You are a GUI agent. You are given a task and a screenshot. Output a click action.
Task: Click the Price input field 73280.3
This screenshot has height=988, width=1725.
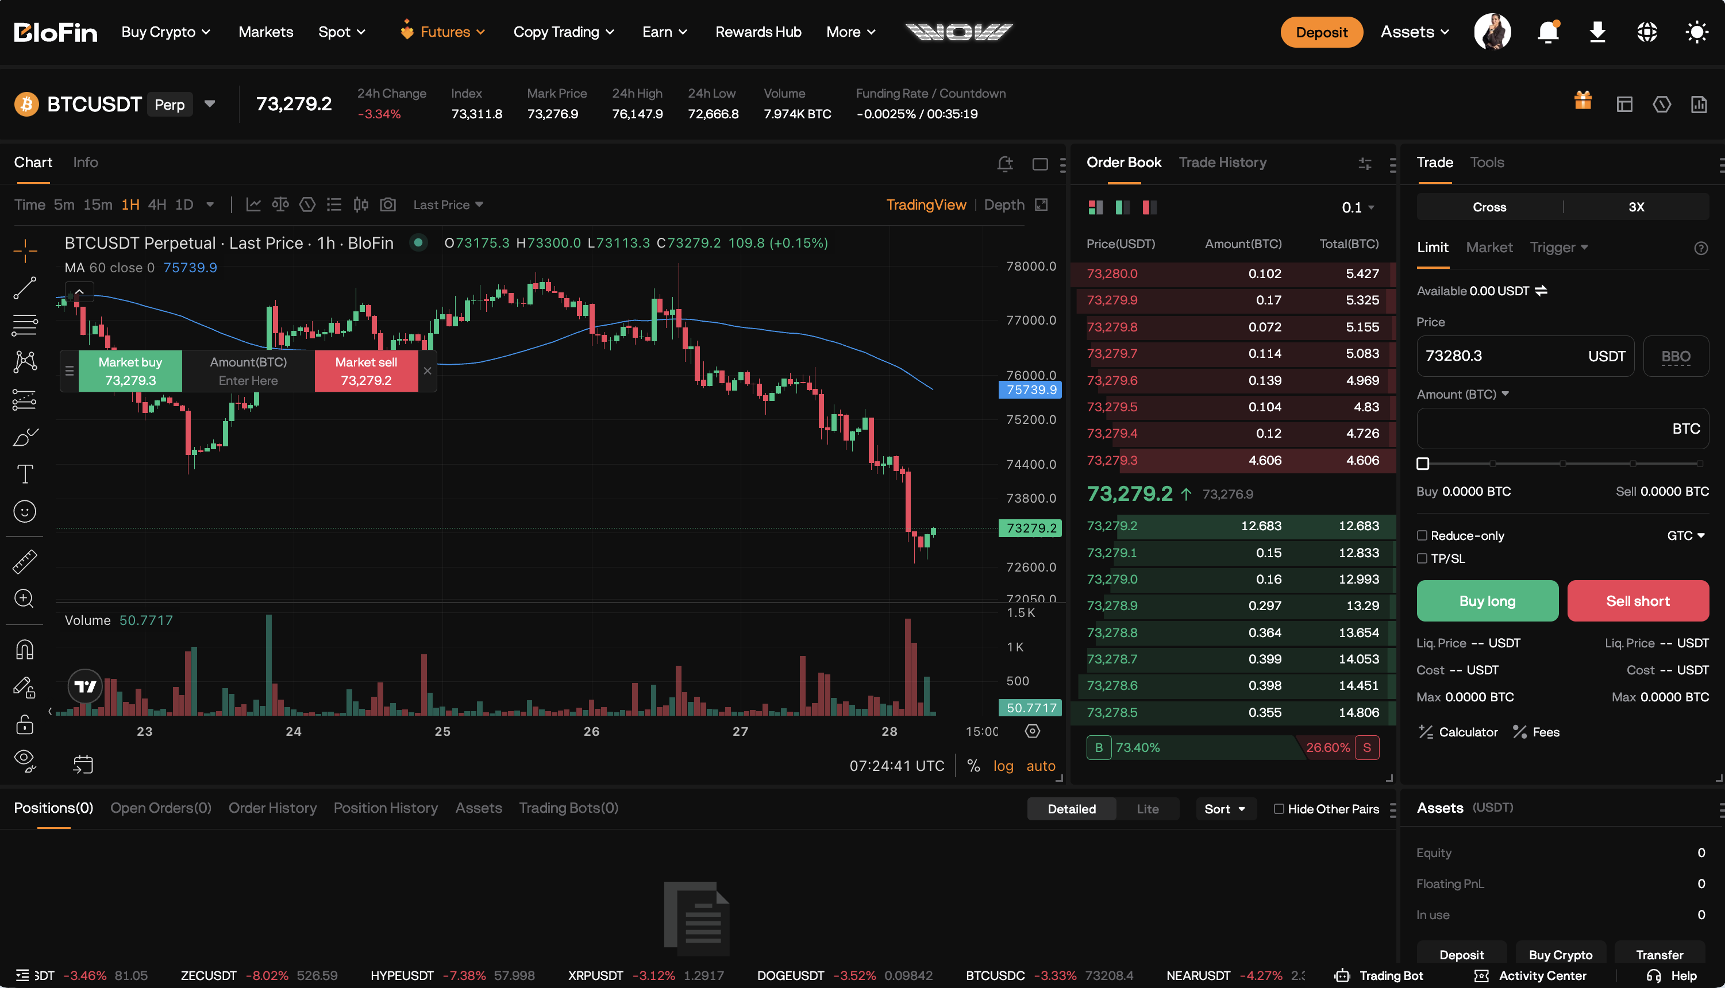(x=1525, y=356)
